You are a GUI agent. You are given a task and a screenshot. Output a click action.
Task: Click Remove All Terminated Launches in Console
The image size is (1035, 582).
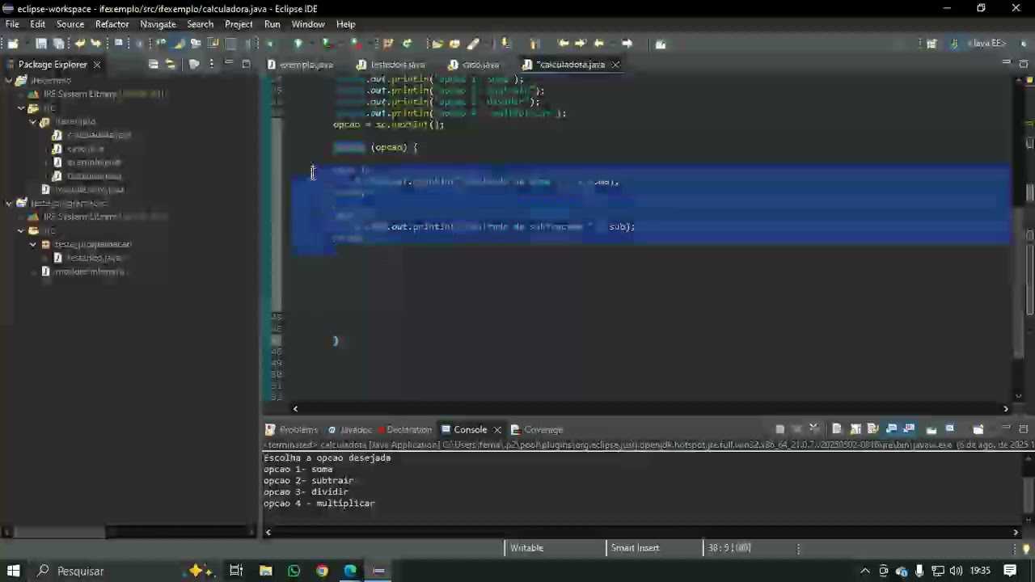[814, 429]
